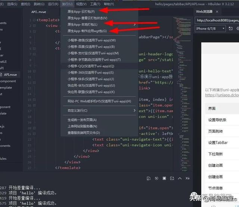The image size is (239, 207).
Task: Open the iPhone 6/7/8 device dropdown
Action: point(210,28)
